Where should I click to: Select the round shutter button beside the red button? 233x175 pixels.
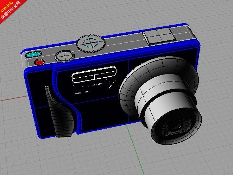(65, 56)
